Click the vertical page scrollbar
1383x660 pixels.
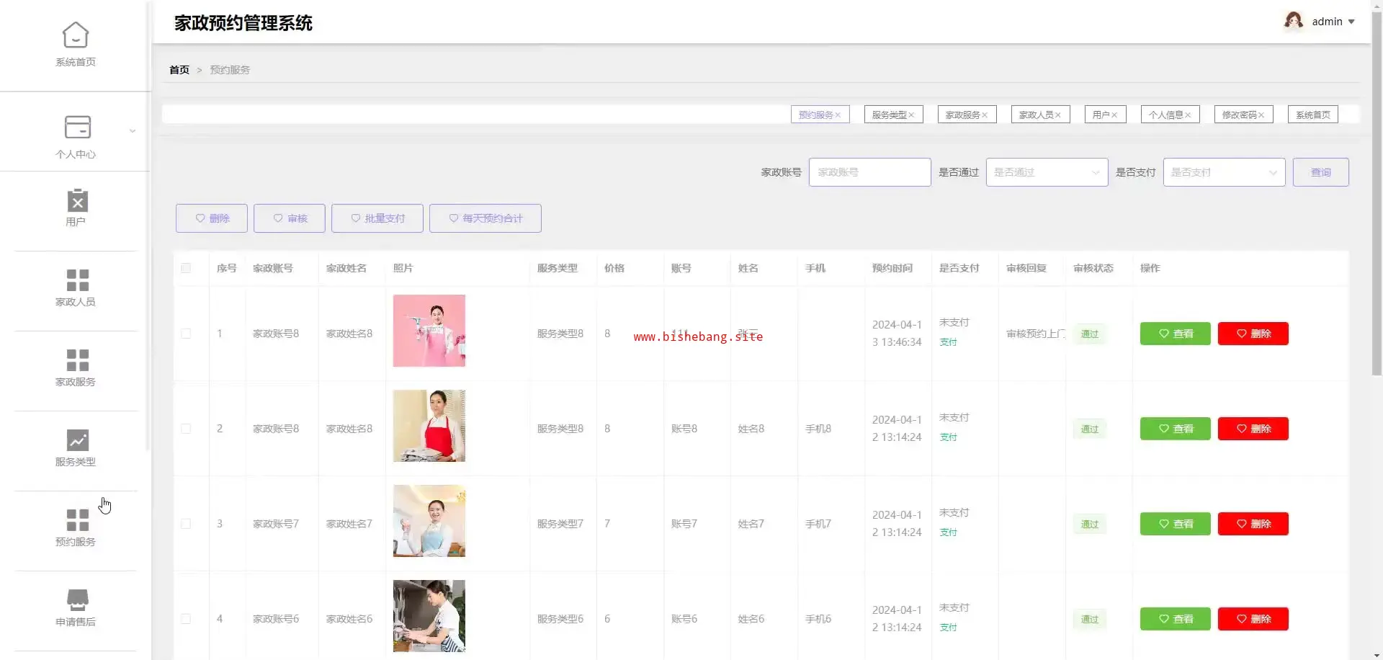click(1377, 195)
